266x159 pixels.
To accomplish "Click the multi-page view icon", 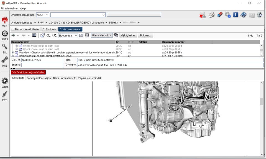I will (x=87, y=35).
